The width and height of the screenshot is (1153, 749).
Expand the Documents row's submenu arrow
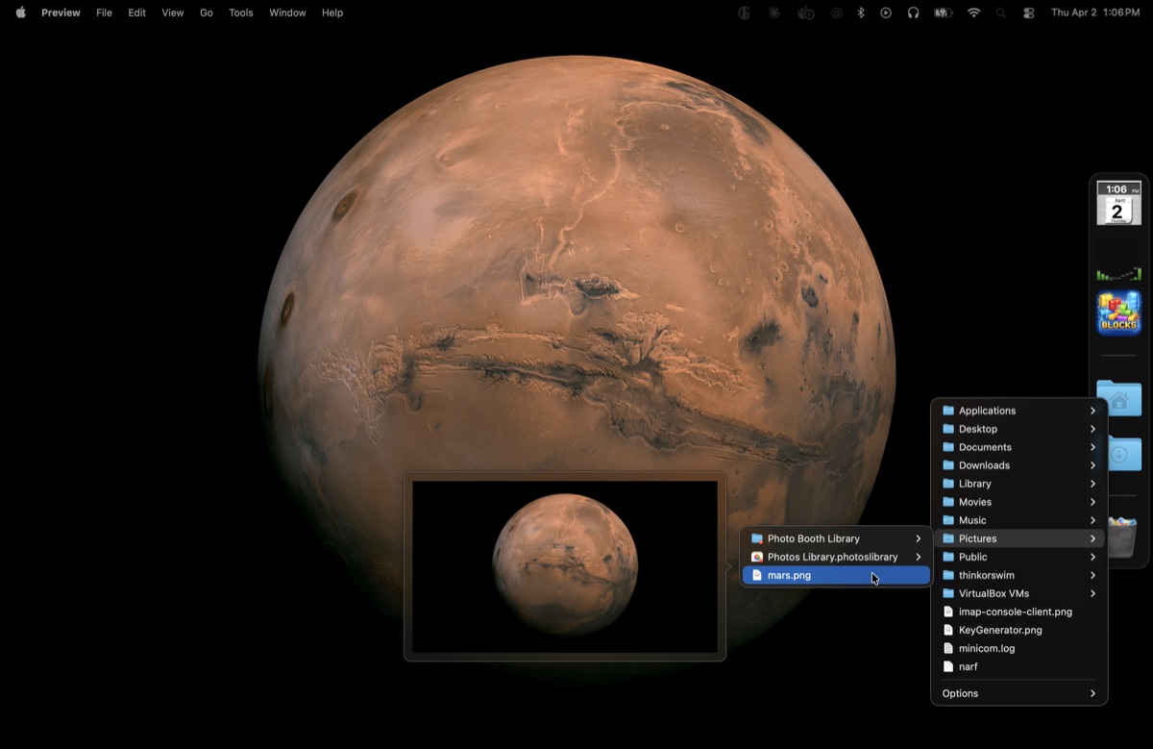tap(1092, 447)
